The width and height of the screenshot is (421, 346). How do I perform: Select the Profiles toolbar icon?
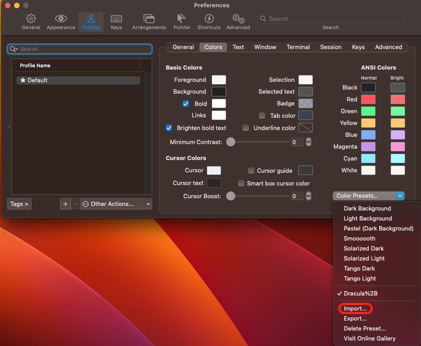point(91,22)
